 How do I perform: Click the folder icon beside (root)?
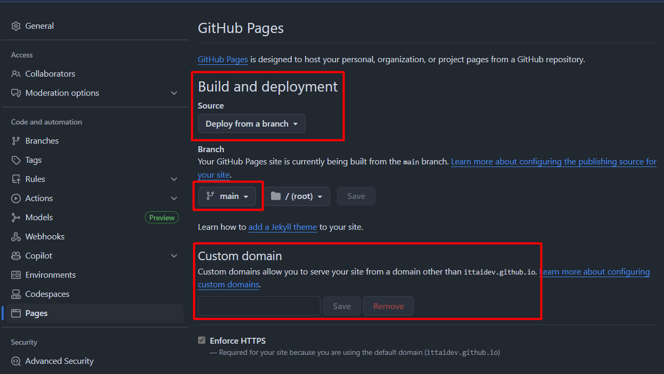click(x=275, y=196)
